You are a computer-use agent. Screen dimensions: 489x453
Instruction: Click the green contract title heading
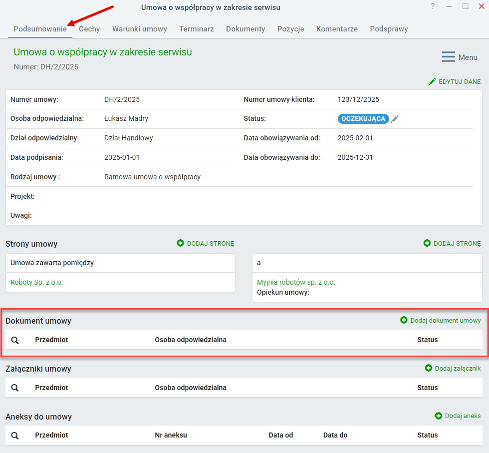click(x=103, y=52)
